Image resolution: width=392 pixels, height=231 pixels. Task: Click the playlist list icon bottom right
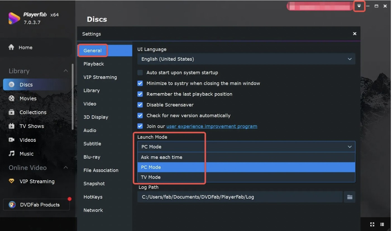coord(382,224)
